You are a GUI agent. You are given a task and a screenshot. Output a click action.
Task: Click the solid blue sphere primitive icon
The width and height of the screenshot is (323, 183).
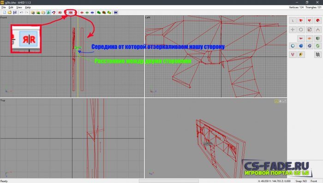point(301,46)
